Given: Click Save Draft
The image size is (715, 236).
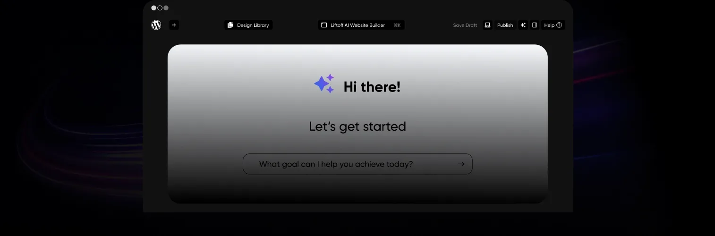Looking at the screenshot, I should pos(465,25).
